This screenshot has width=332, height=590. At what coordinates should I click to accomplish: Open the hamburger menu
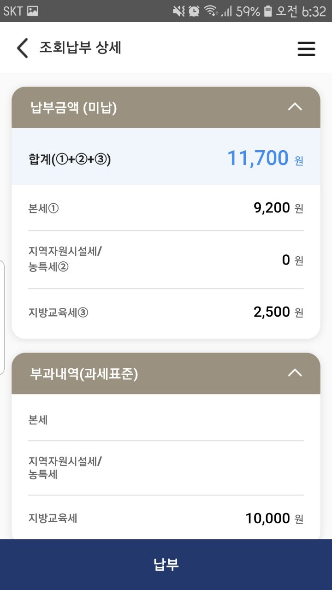[306, 48]
